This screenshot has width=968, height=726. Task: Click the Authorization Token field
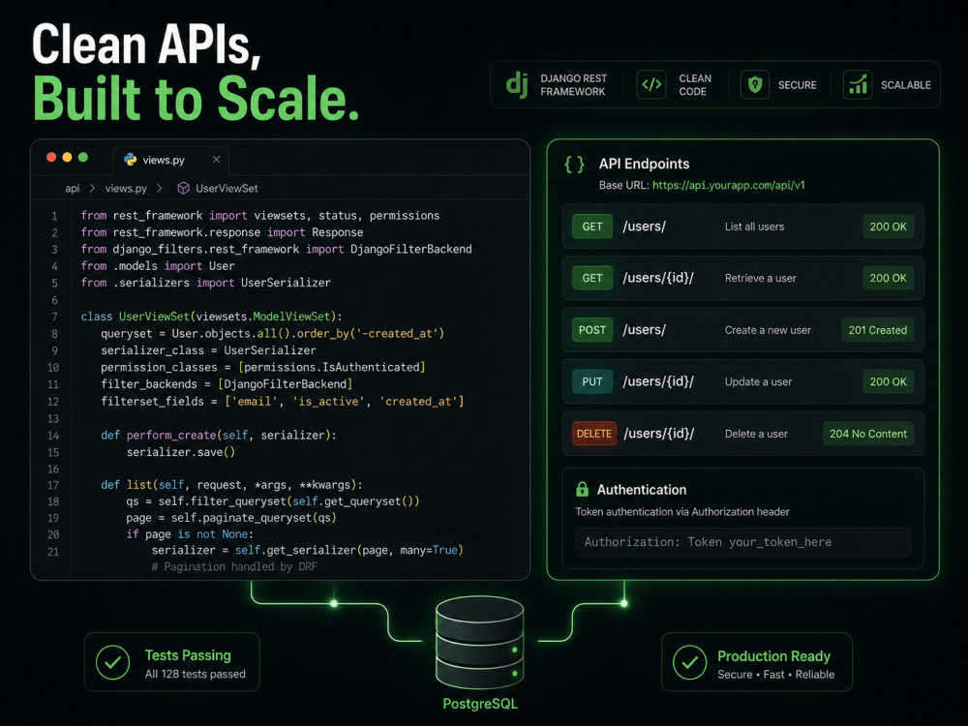742,542
